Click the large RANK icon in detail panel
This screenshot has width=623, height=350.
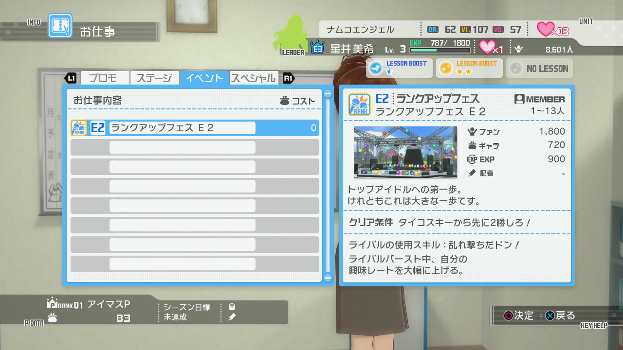[360, 105]
